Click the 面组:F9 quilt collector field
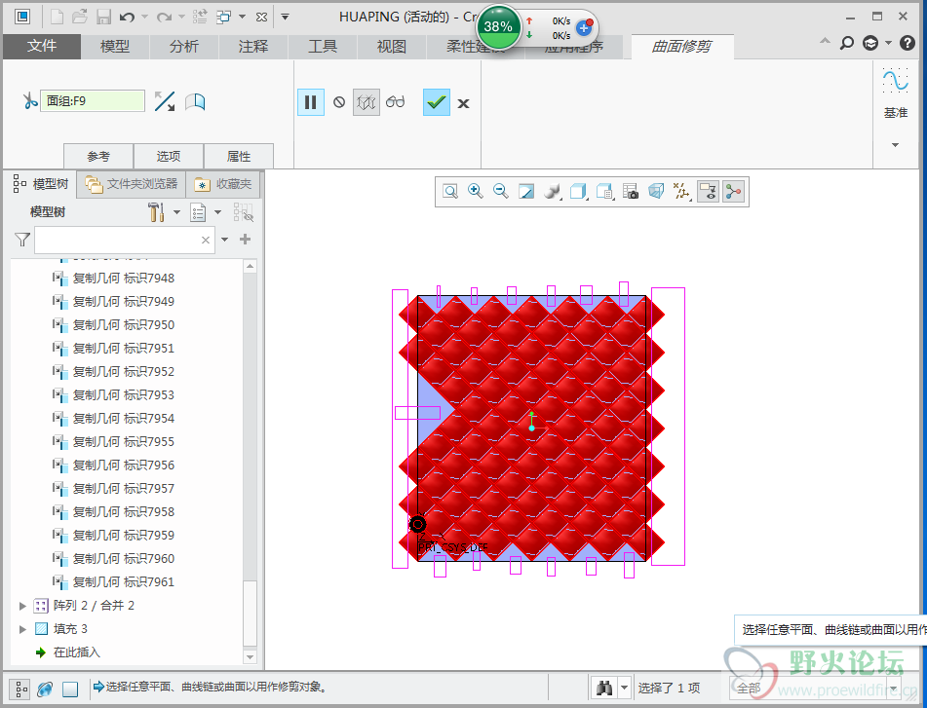Screen dimensions: 927x708 [x=93, y=101]
